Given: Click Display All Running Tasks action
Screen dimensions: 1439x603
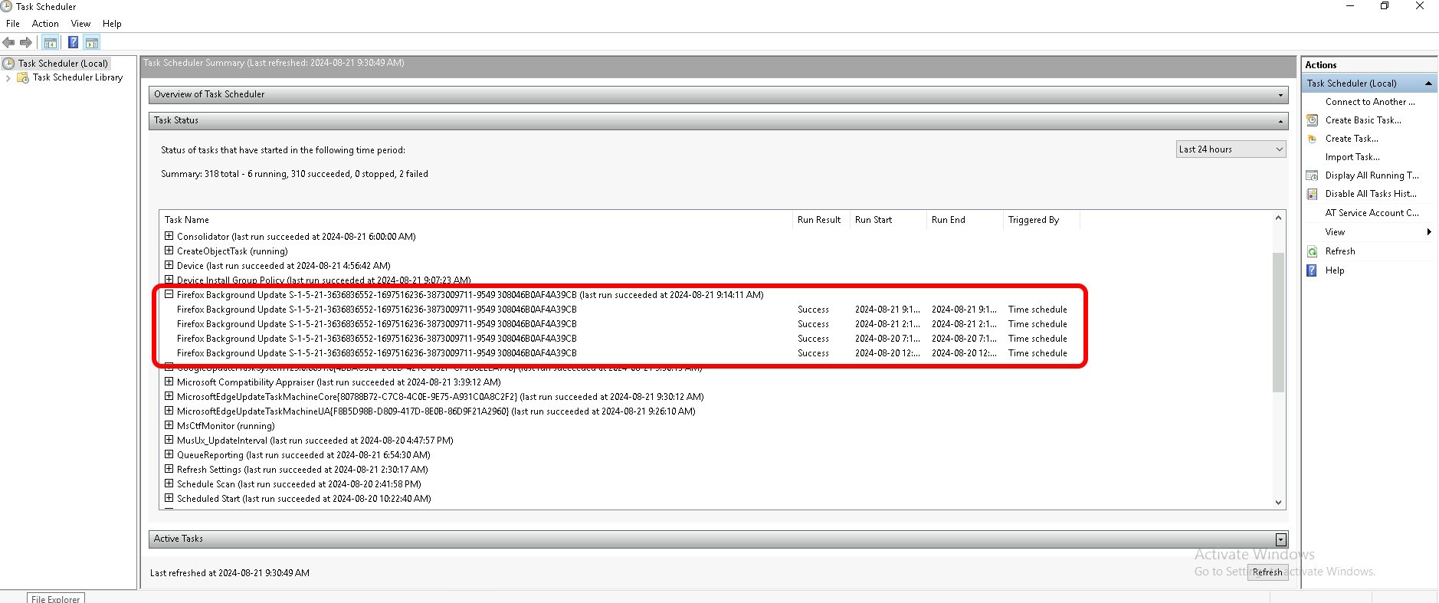Looking at the screenshot, I should click(1371, 175).
